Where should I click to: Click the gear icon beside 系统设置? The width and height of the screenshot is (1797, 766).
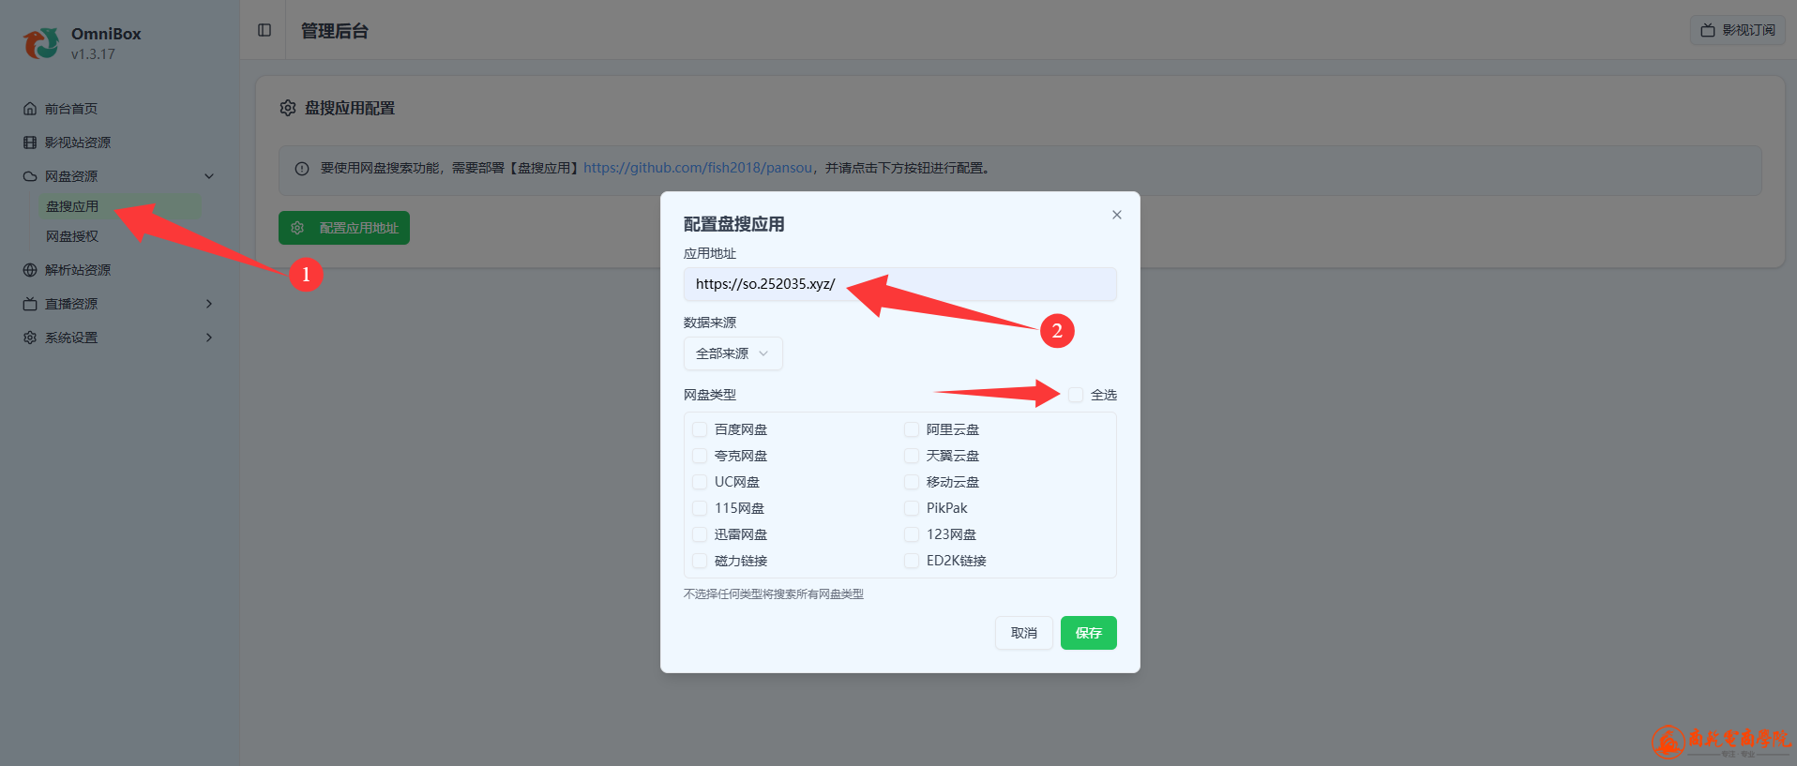(x=30, y=338)
